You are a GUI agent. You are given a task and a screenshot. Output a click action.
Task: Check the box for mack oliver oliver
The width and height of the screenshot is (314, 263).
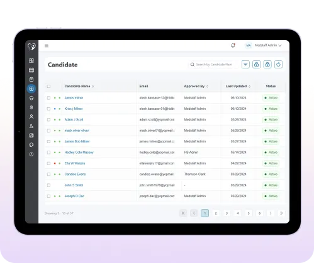click(x=48, y=131)
